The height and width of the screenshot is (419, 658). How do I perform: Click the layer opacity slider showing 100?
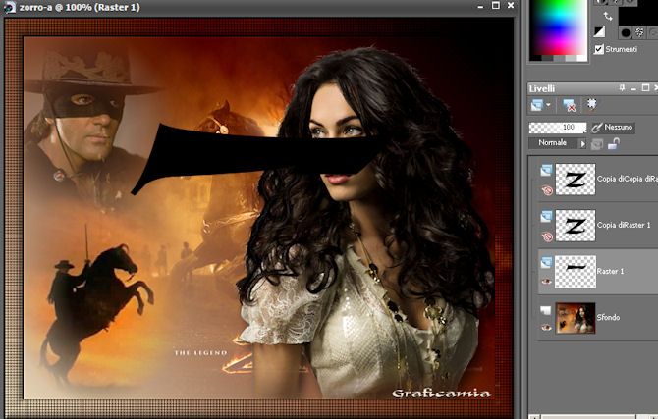(558, 128)
